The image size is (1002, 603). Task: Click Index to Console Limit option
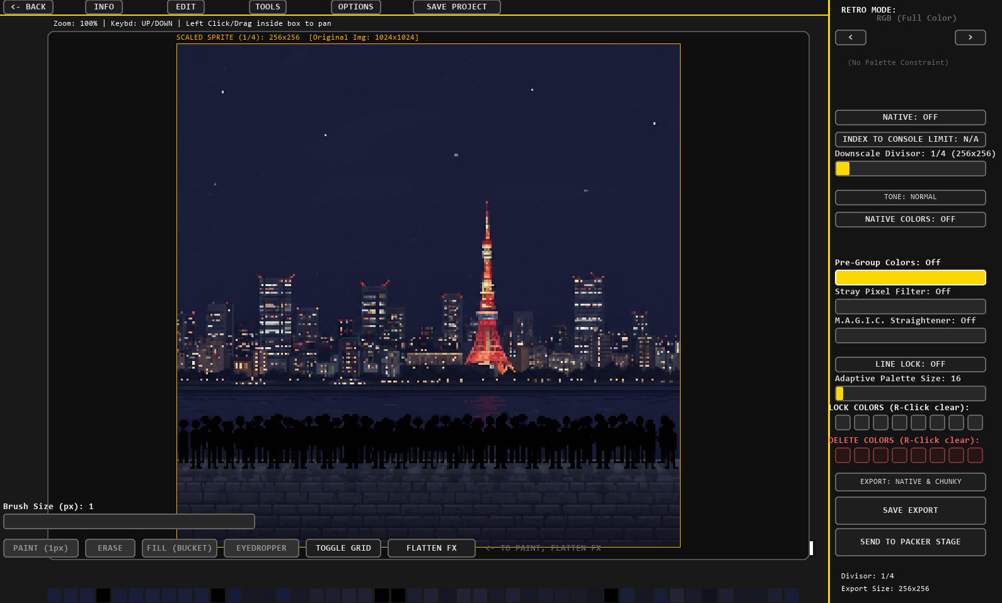910,140
